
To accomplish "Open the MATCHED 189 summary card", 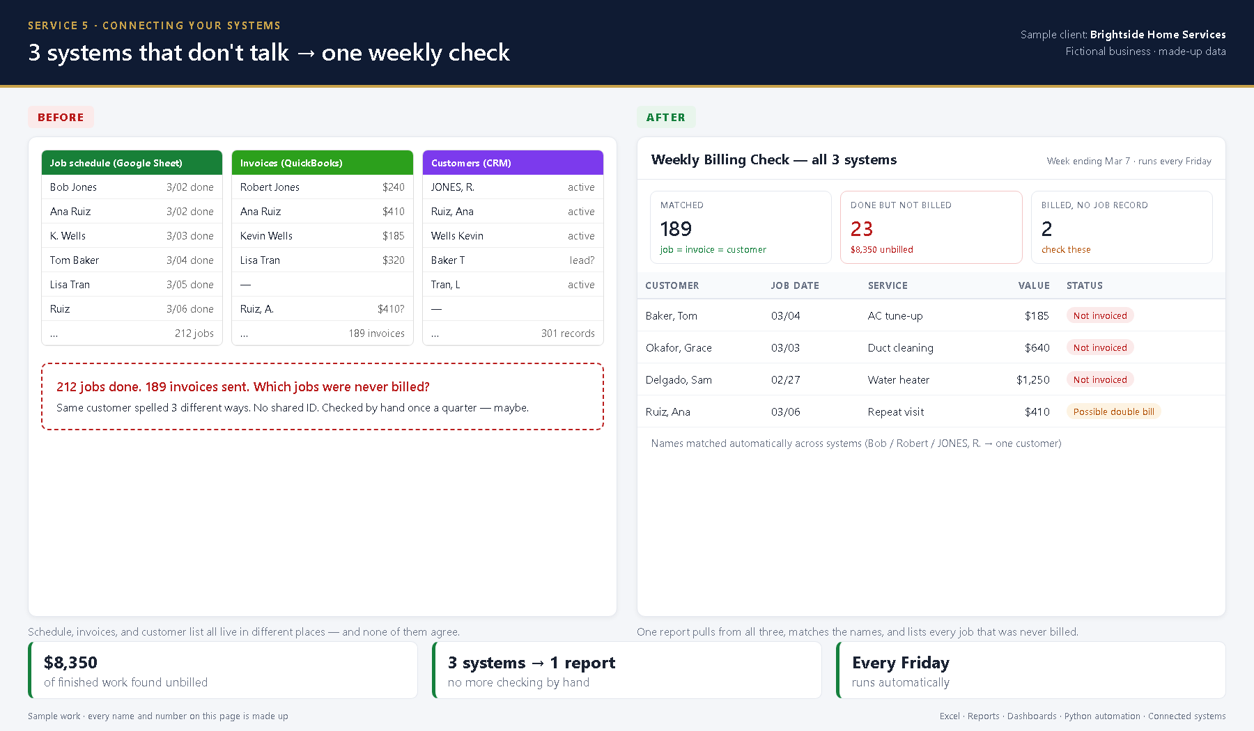I will click(741, 228).
